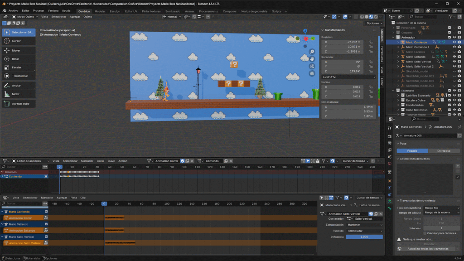Add a bone collection with the plus button
464x261 pixels.
pyautogui.click(x=458, y=166)
